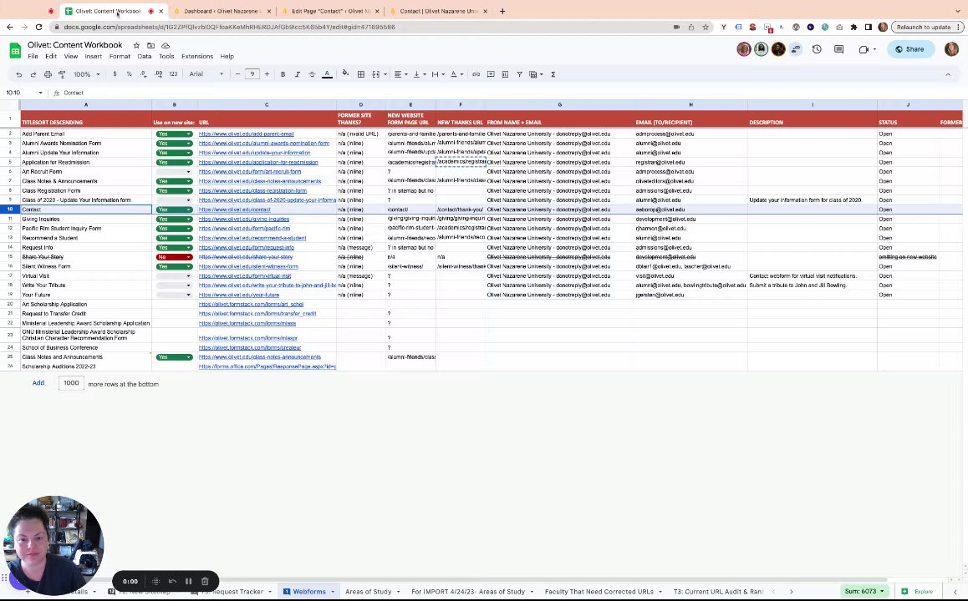The width and height of the screenshot is (968, 601).
Task: Collapse the toolbar with the chevron
Action: (948, 74)
